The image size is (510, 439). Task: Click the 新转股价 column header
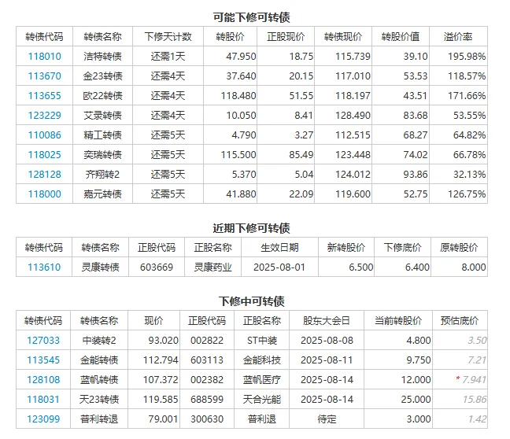346,248
